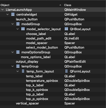Select the launch_button object
Image resolution: width=106 pixels, height=108 pixels.
pos(27,19)
